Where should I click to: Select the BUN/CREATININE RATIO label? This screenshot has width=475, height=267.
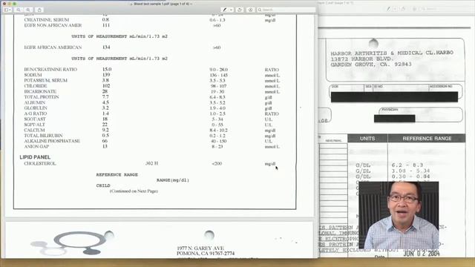pos(50,69)
